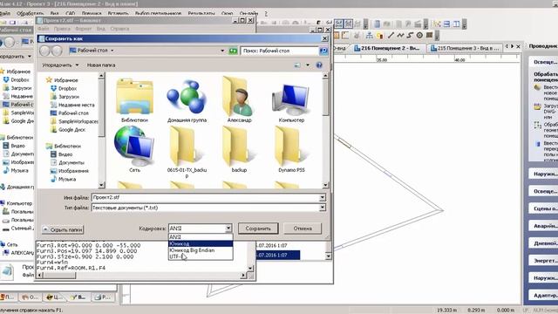Change view icon in Save dialog toolbar
558x314 pixels.
[297, 65]
